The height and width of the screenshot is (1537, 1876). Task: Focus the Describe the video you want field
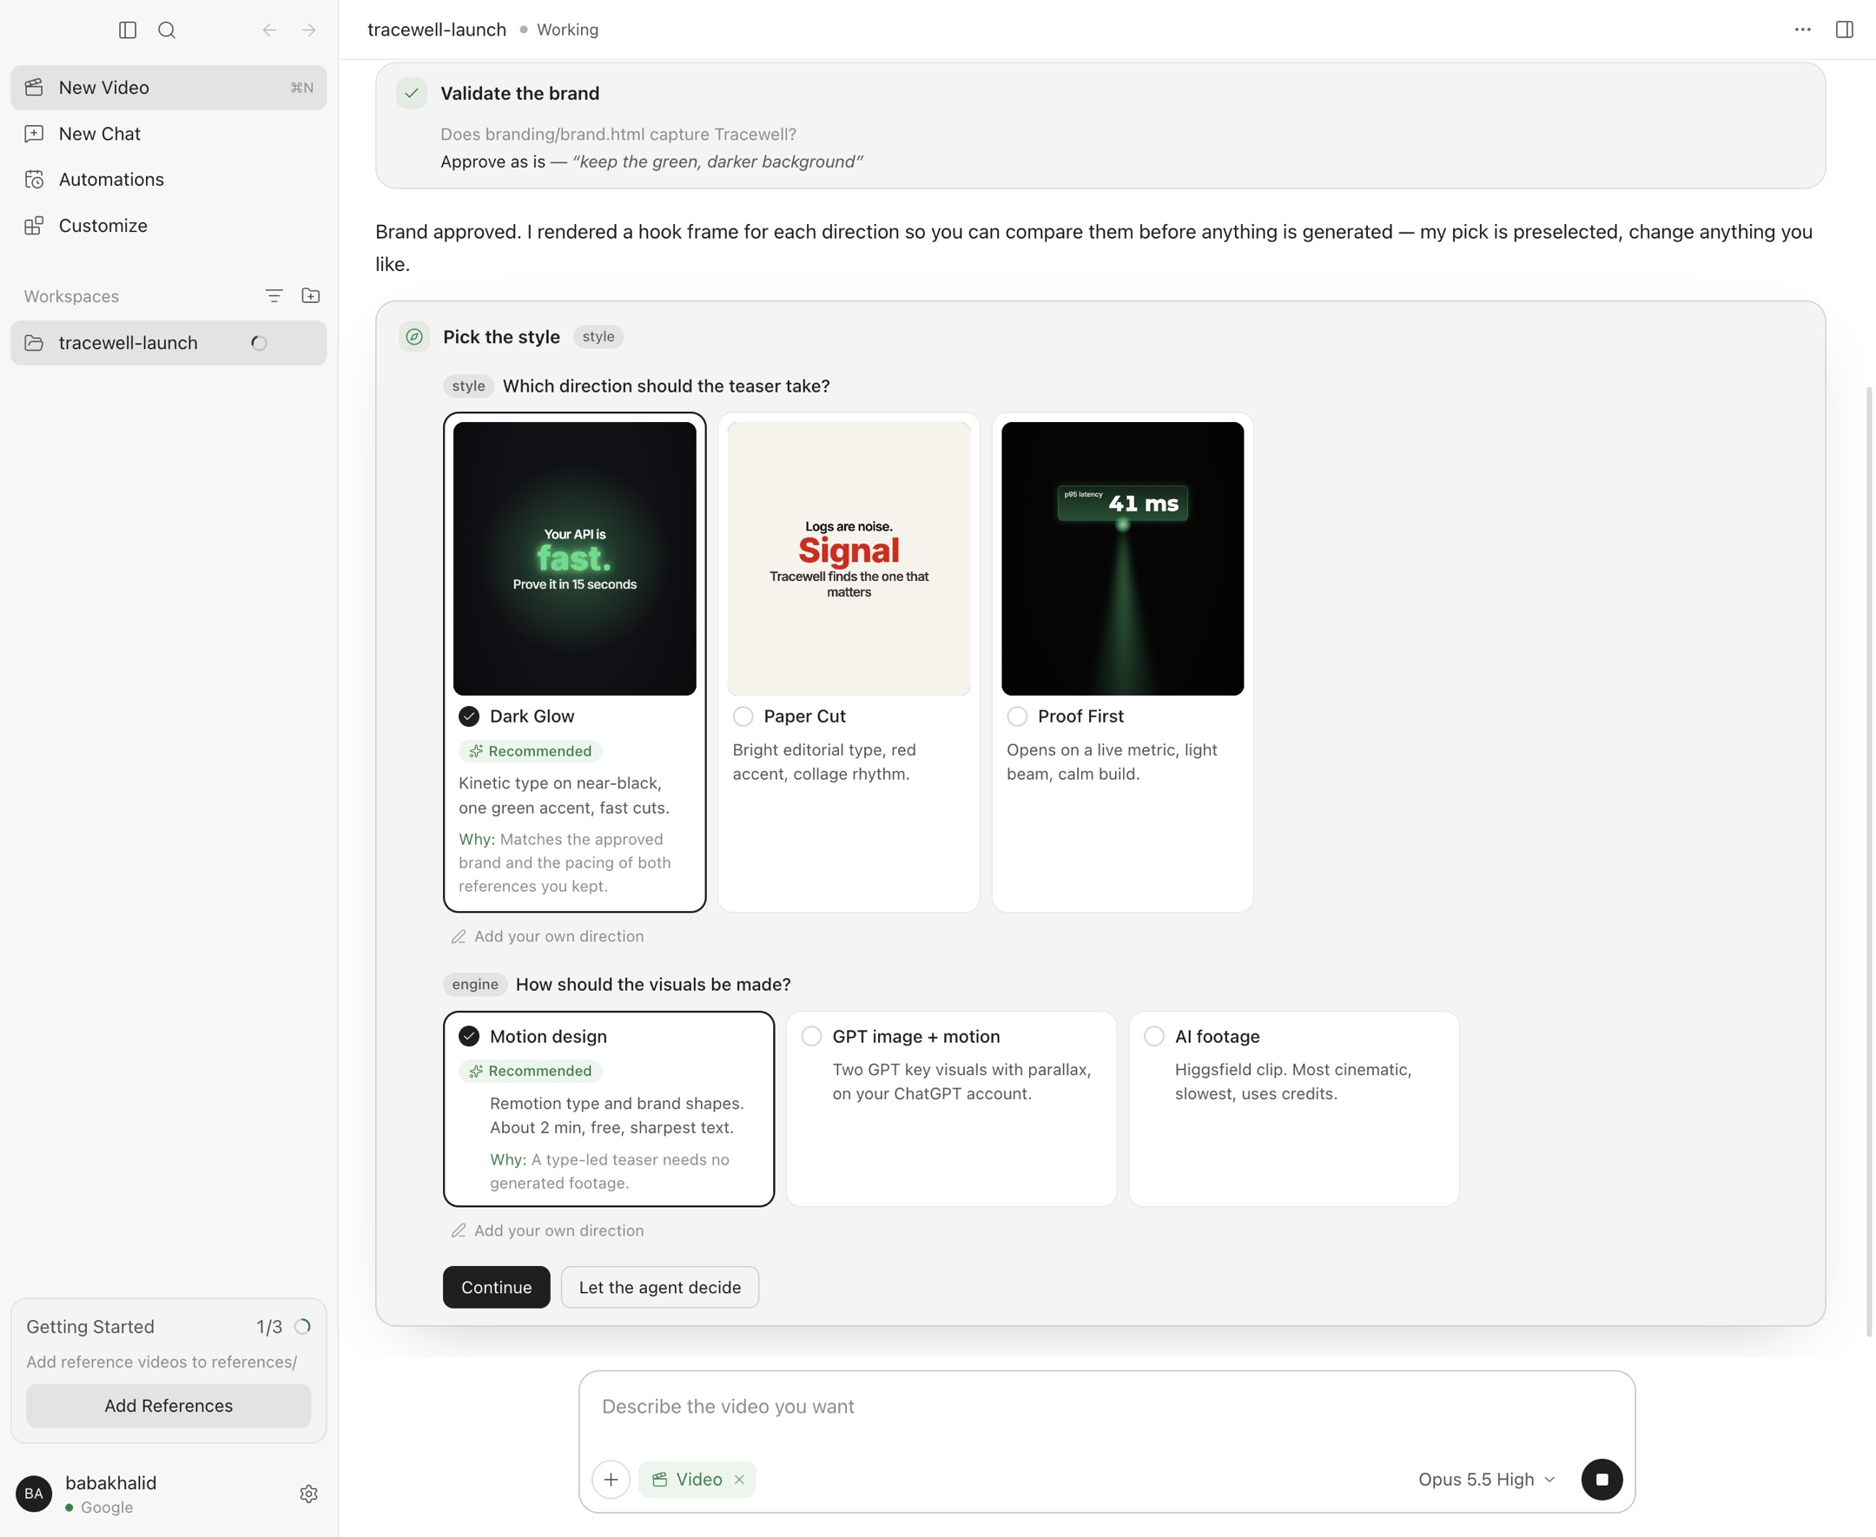click(1106, 1407)
